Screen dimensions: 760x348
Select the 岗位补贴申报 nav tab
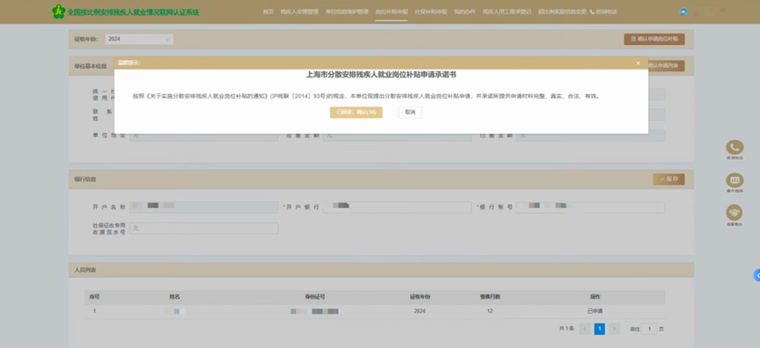pos(392,11)
